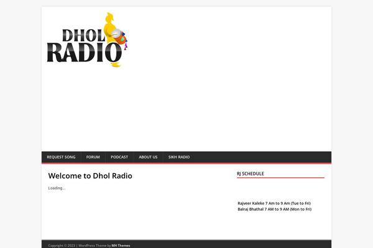Follow the MH Themes footer link
Screen dimensions: 373x248
coord(121,246)
